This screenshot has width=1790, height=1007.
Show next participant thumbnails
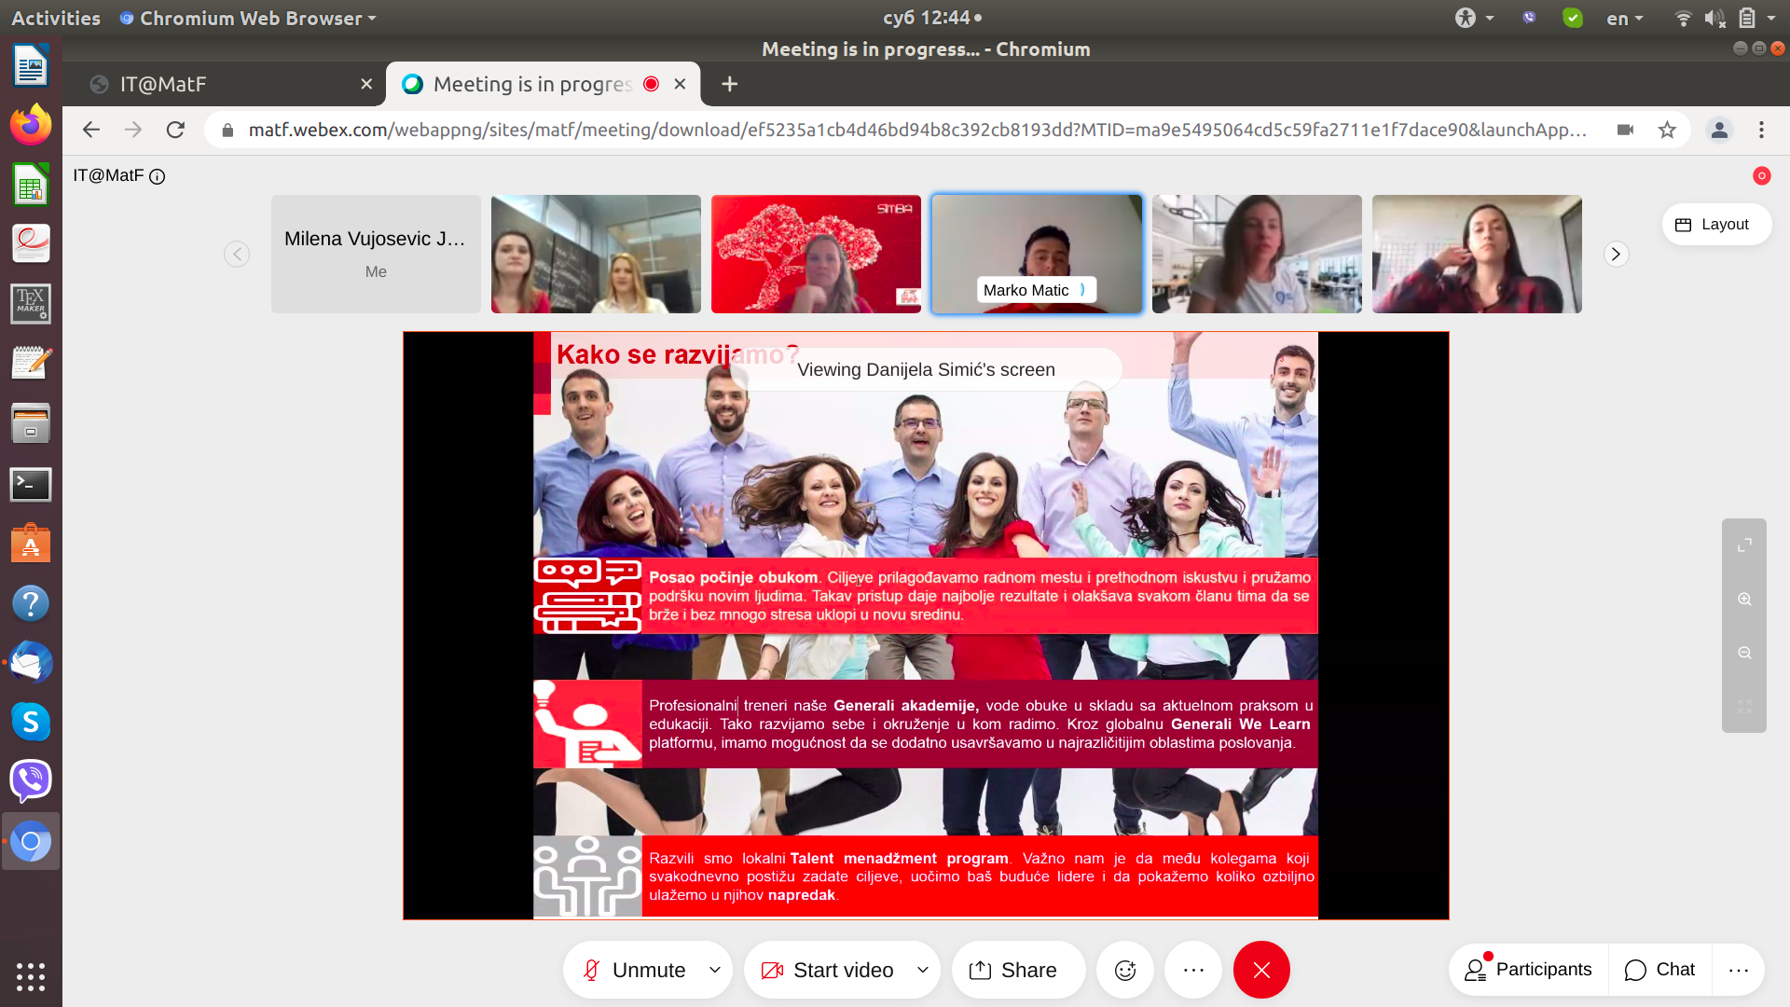(x=1616, y=254)
